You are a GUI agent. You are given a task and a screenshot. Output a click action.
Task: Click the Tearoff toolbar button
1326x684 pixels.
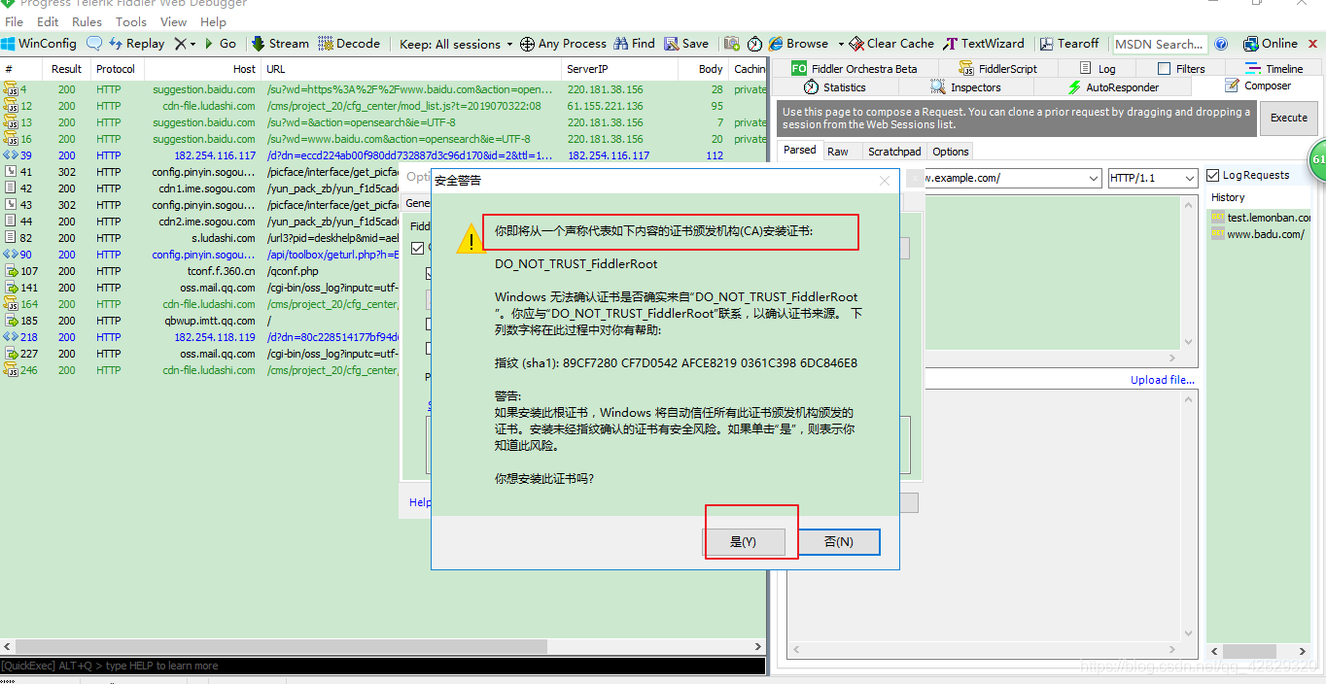click(1069, 44)
